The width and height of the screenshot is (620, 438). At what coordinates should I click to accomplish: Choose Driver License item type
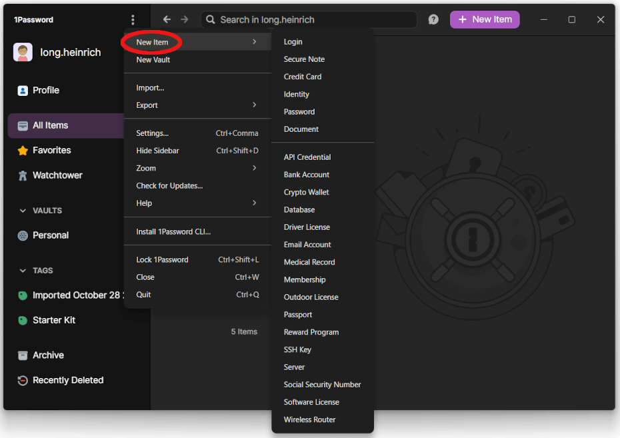click(323, 227)
